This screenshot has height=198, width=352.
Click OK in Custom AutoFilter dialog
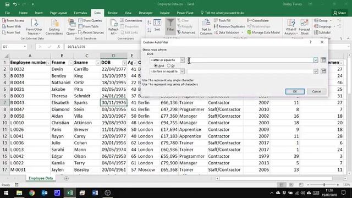(295, 91)
